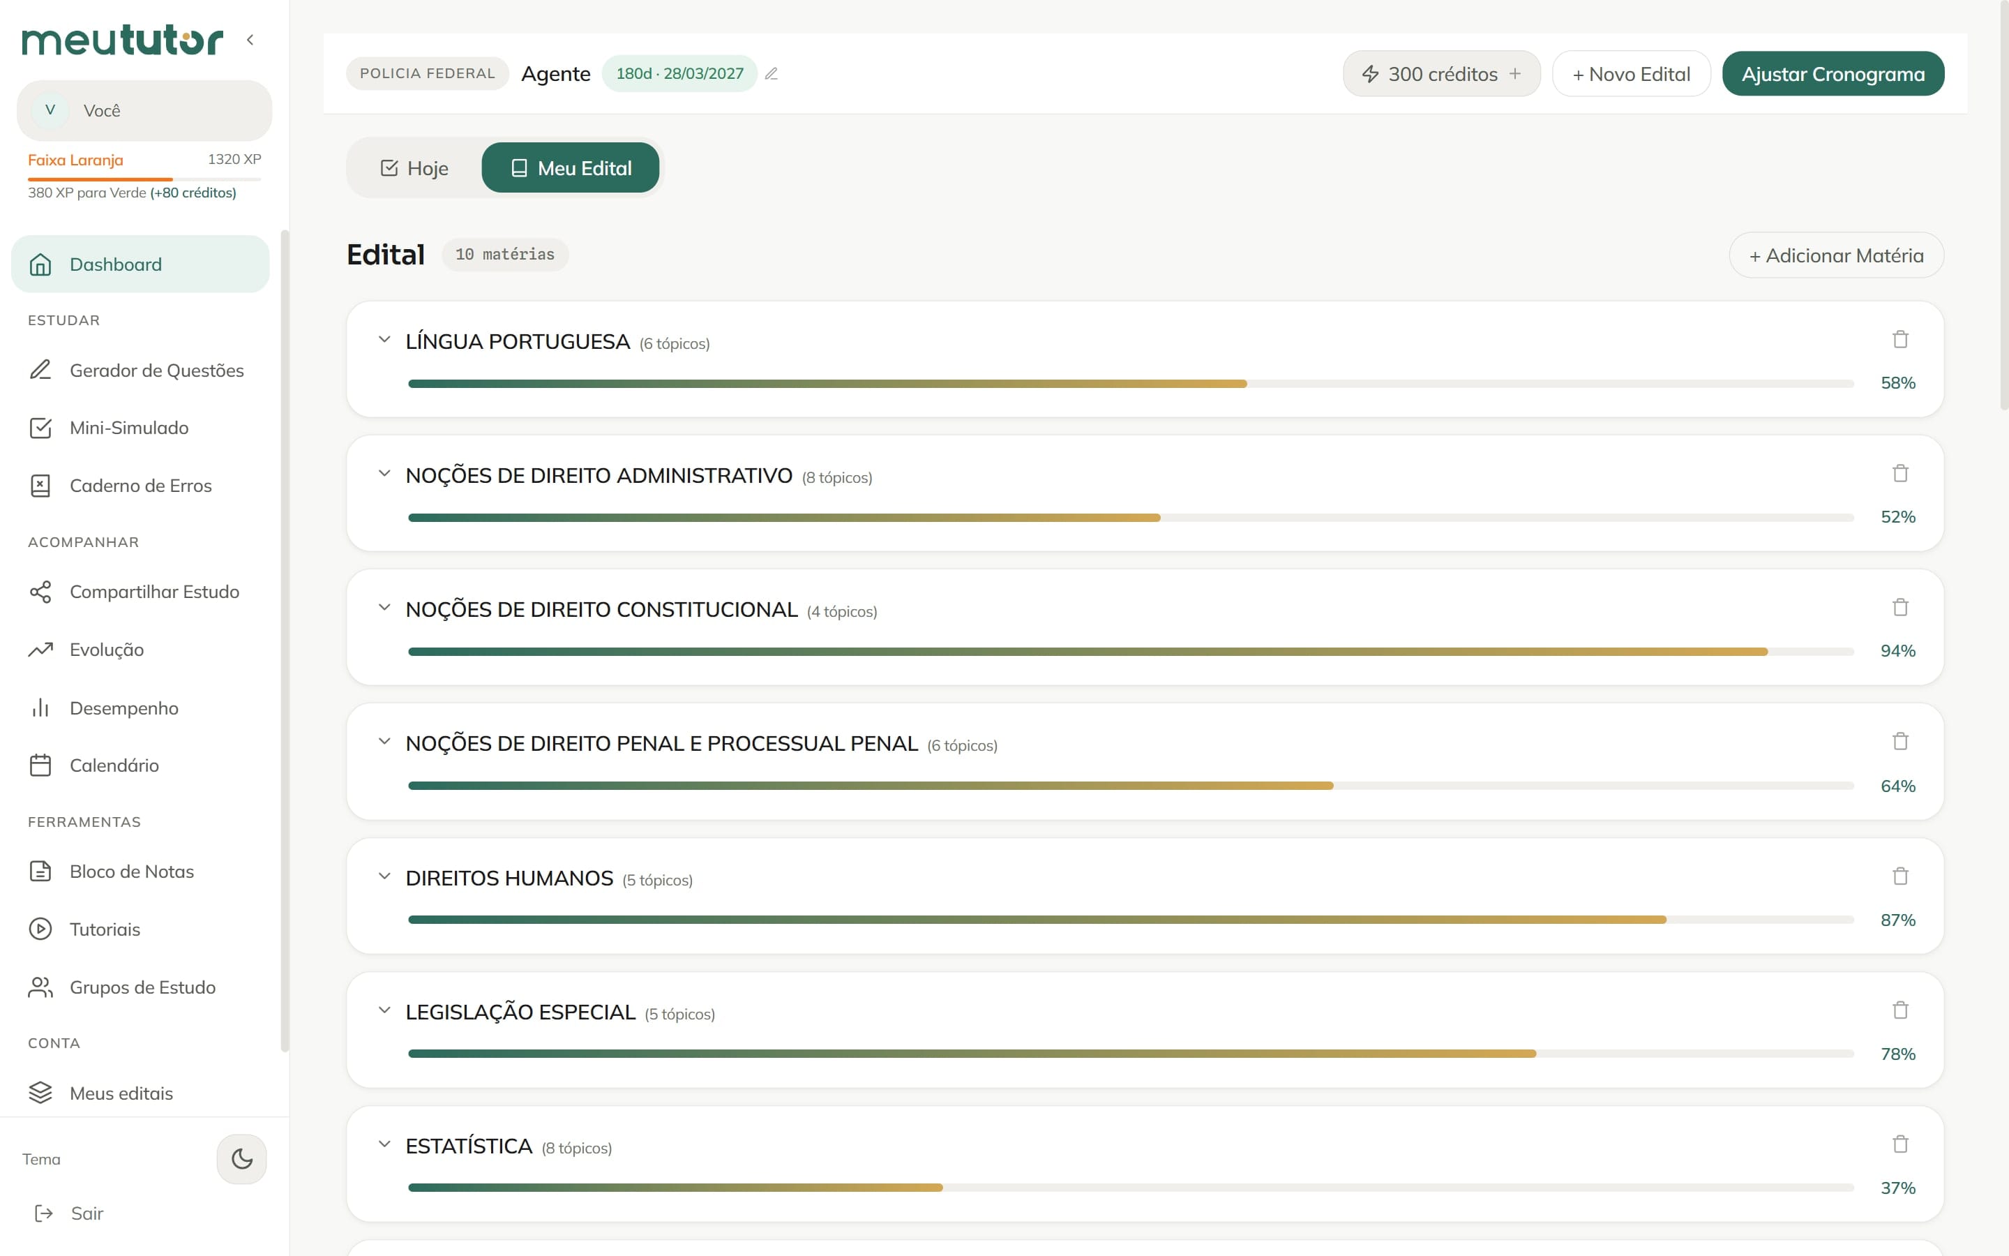The width and height of the screenshot is (2009, 1256).
Task: Expand Noções de Direito Constitucional chevron
Action: click(384, 607)
